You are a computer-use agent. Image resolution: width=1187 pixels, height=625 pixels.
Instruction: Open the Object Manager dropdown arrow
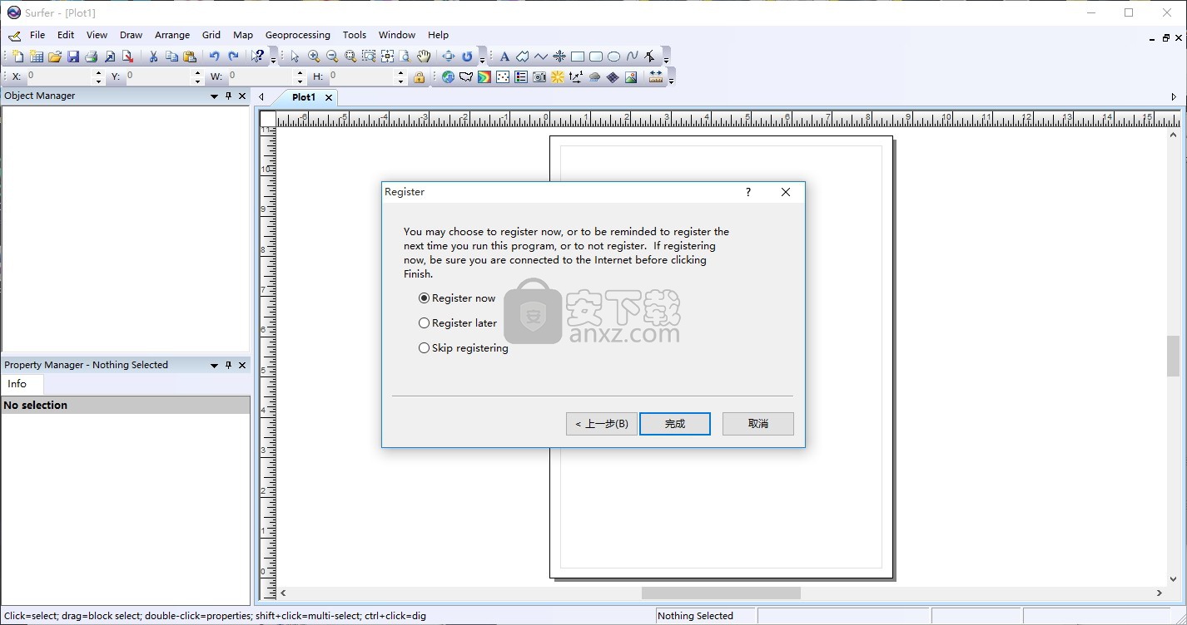(x=214, y=96)
